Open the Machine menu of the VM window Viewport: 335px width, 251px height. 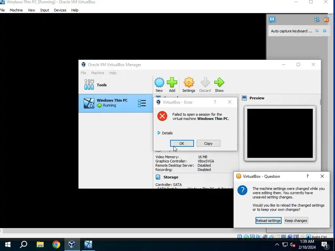[x=16, y=10]
